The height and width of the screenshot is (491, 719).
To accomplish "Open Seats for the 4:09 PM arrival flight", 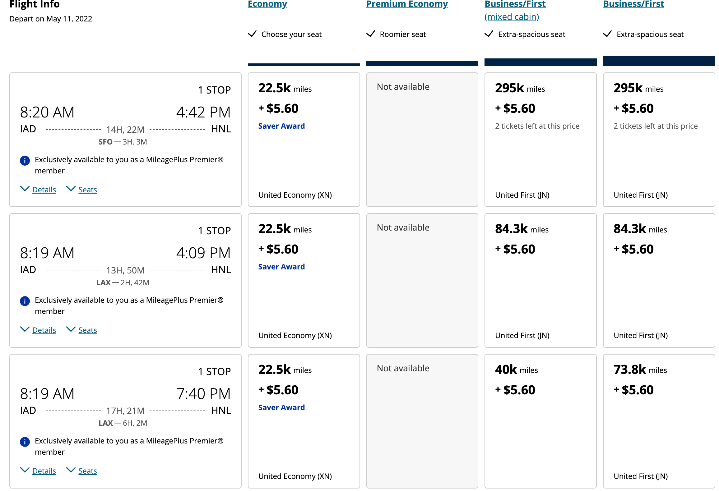I will click(x=87, y=330).
